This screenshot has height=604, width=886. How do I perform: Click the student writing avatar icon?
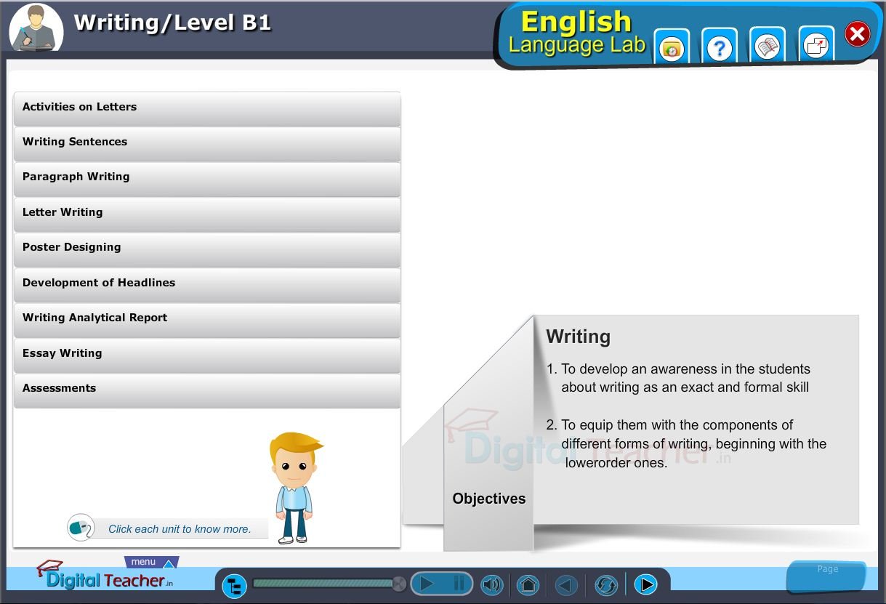pyautogui.click(x=36, y=28)
